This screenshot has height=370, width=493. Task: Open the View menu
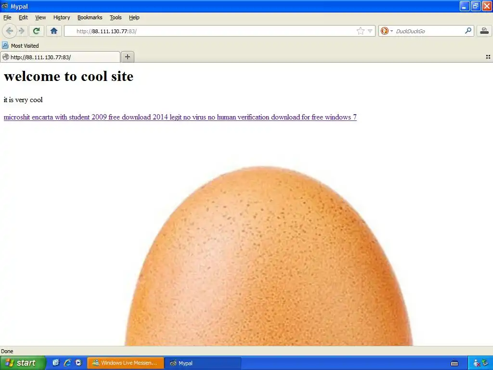coord(40,17)
